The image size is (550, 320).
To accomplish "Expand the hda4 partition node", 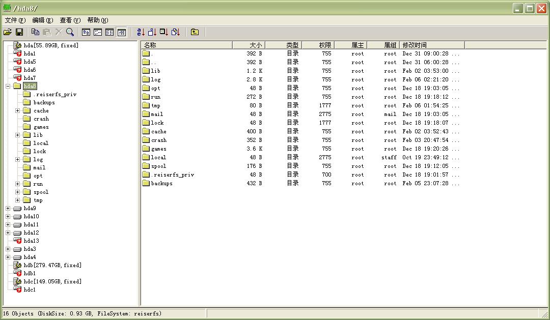I will click(8, 257).
